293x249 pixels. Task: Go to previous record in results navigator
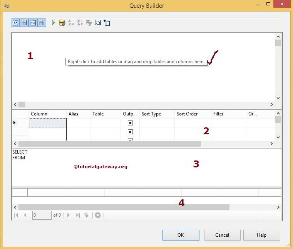(25, 215)
